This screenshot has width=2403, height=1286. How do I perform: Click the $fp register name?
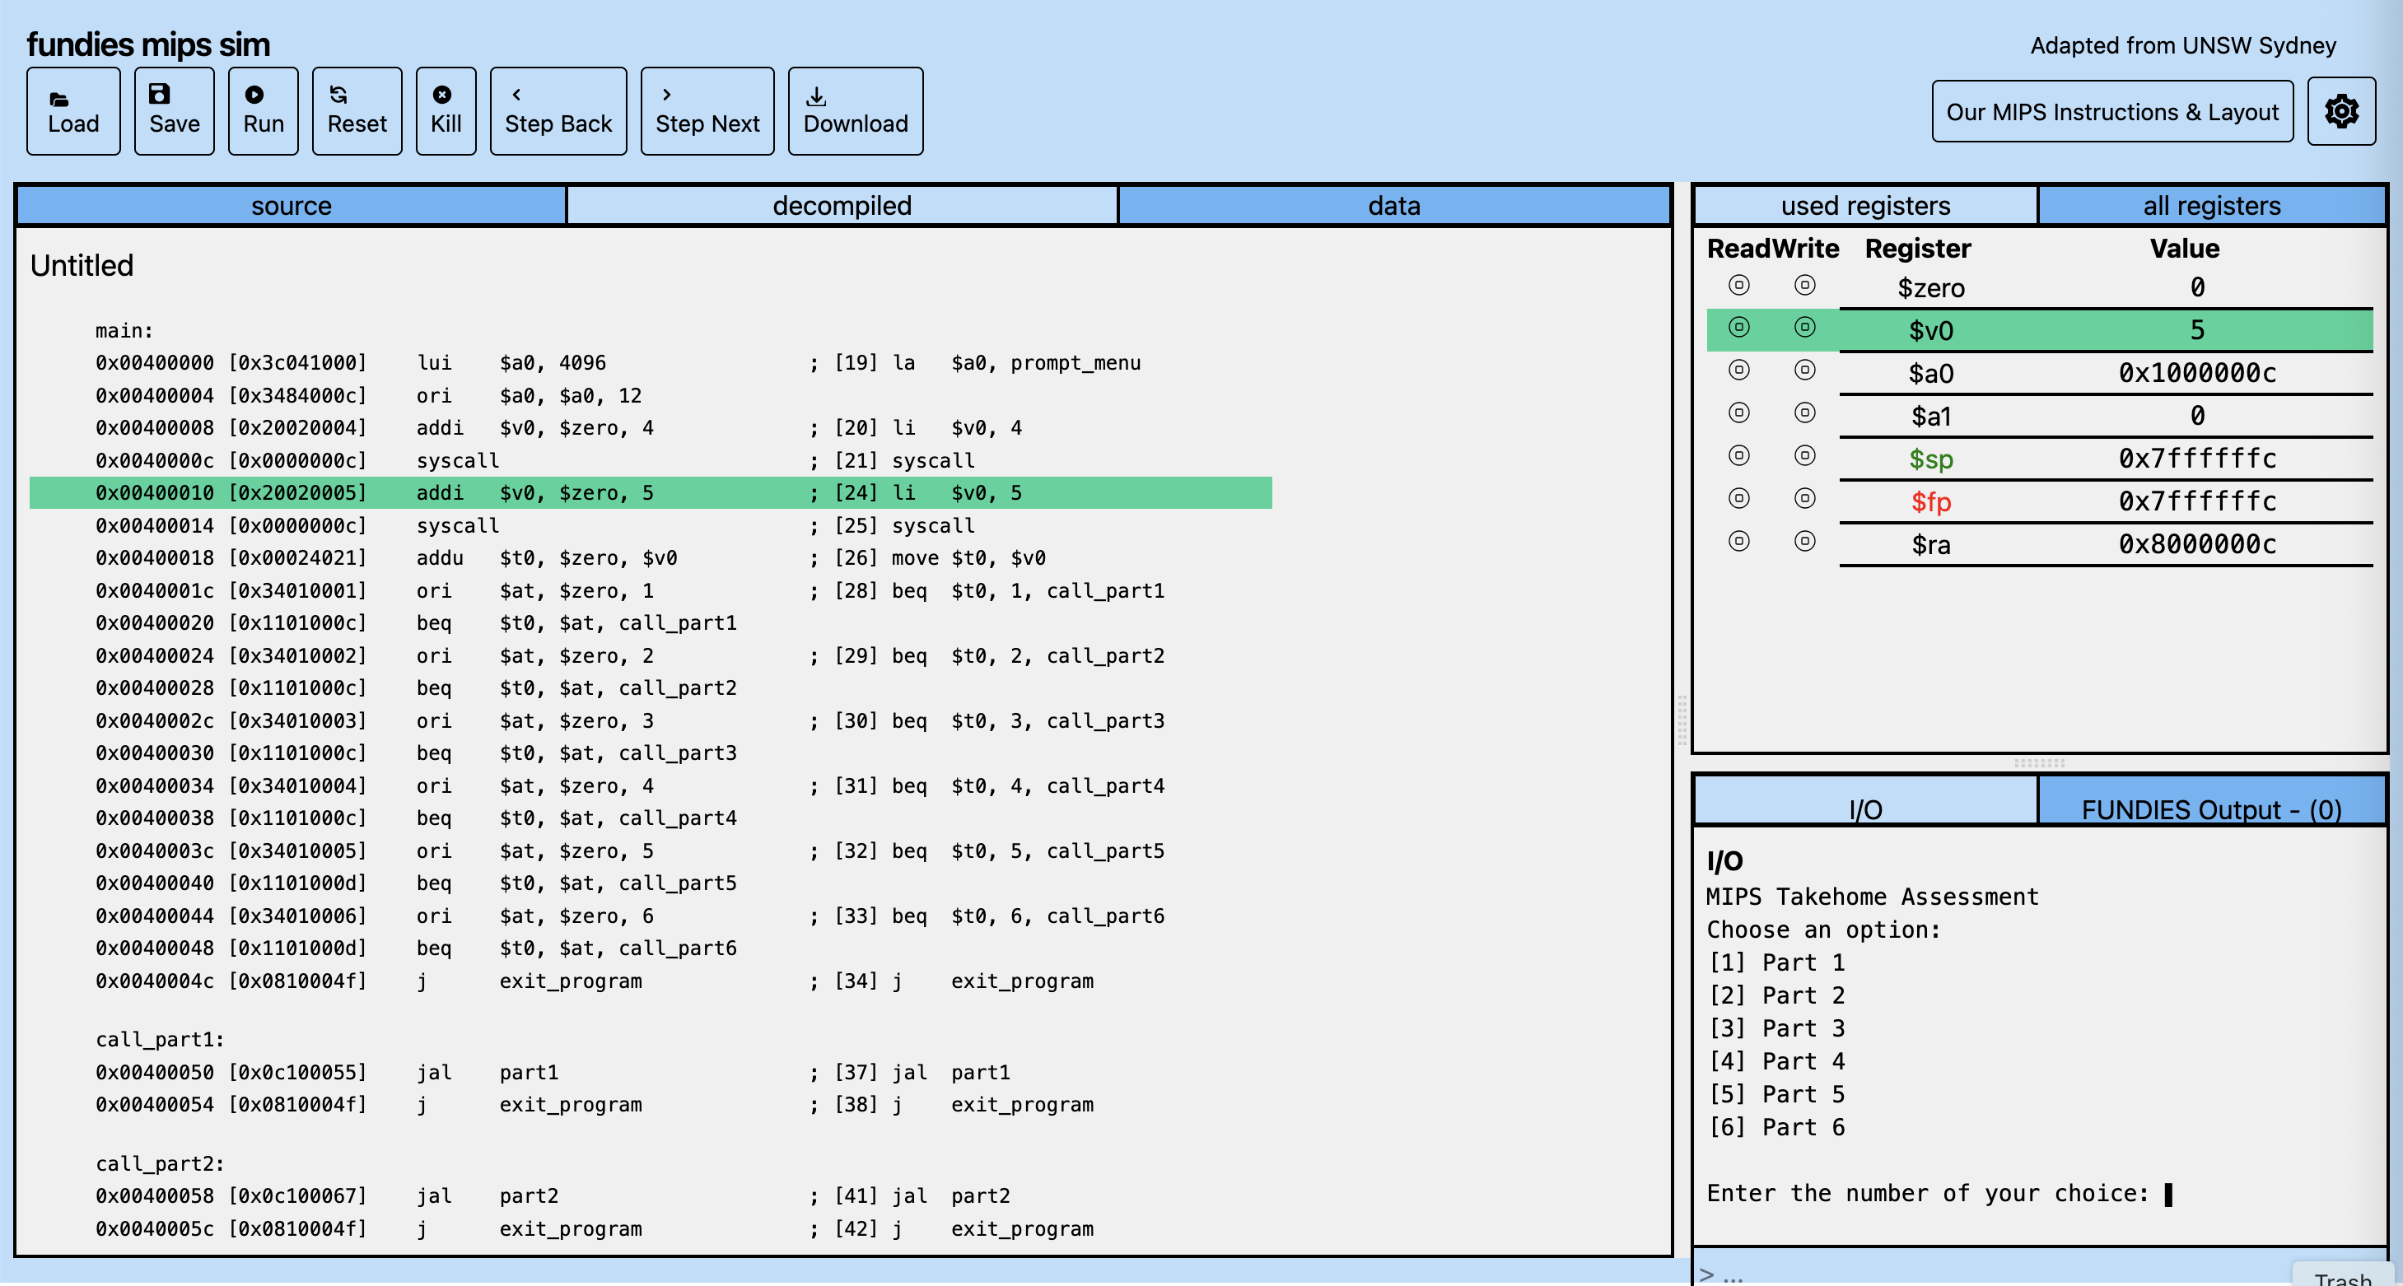pos(1930,501)
